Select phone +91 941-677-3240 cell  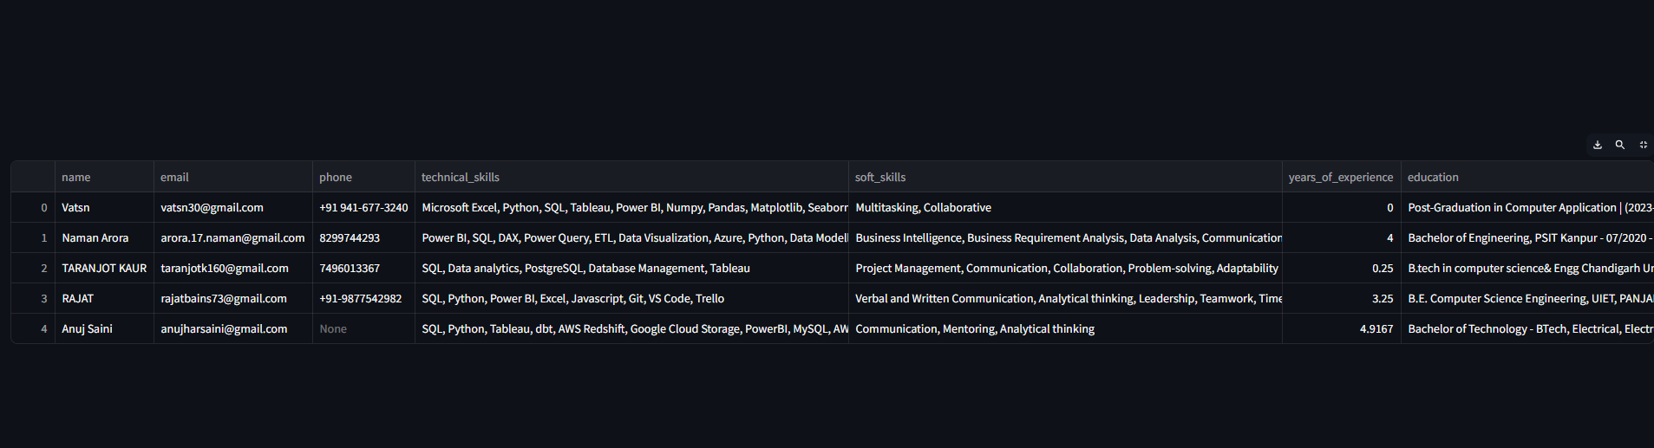363,207
